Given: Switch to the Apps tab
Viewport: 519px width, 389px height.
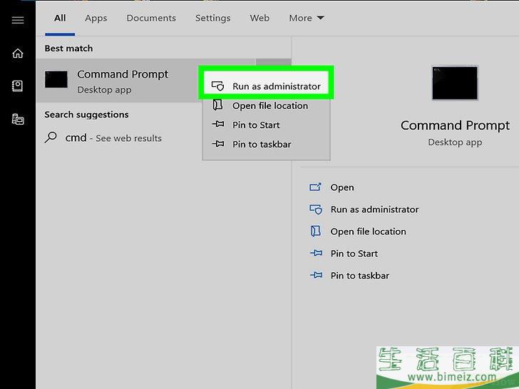Looking at the screenshot, I should [x=96, y=18].
